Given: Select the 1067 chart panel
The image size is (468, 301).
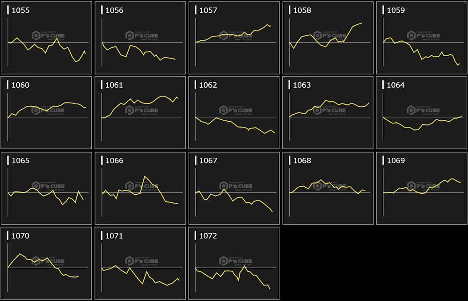Looking at the screenshot, I should [234, 188].
